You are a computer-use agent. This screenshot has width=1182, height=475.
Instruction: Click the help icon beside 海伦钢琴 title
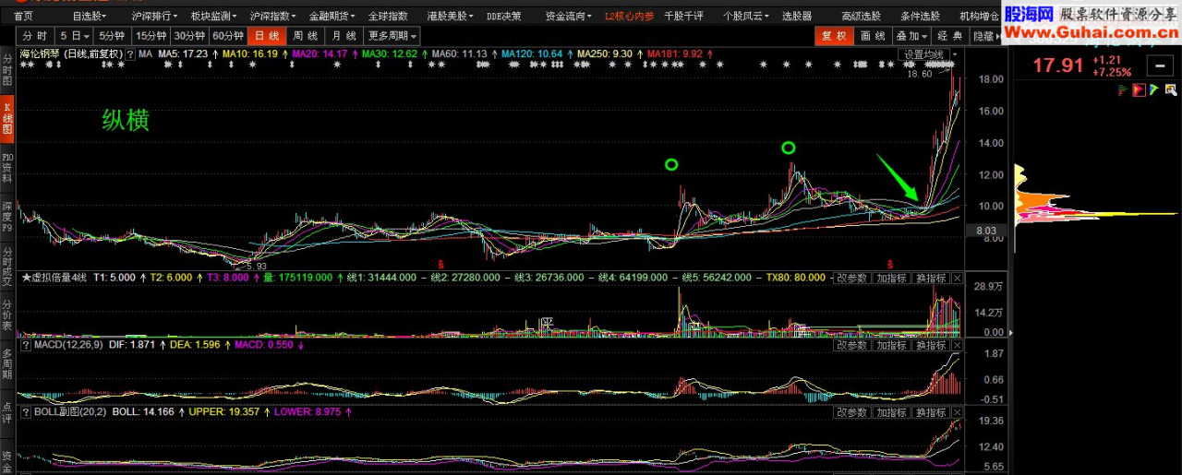[x=132, y=54]
